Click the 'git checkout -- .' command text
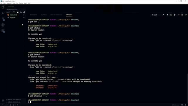Screen dimensions: 188x106 (x=38, y=96)
